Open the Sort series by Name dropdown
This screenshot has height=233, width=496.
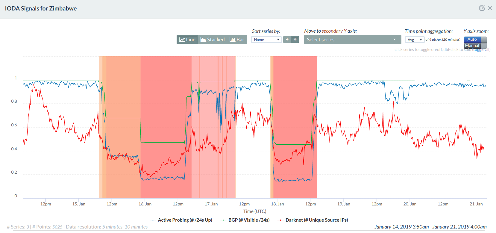266,40
